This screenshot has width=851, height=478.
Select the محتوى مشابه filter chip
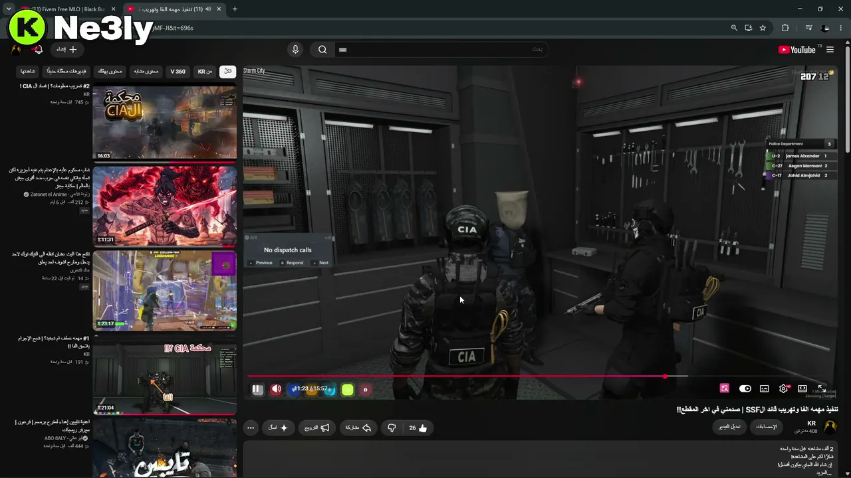coord(146,71)
